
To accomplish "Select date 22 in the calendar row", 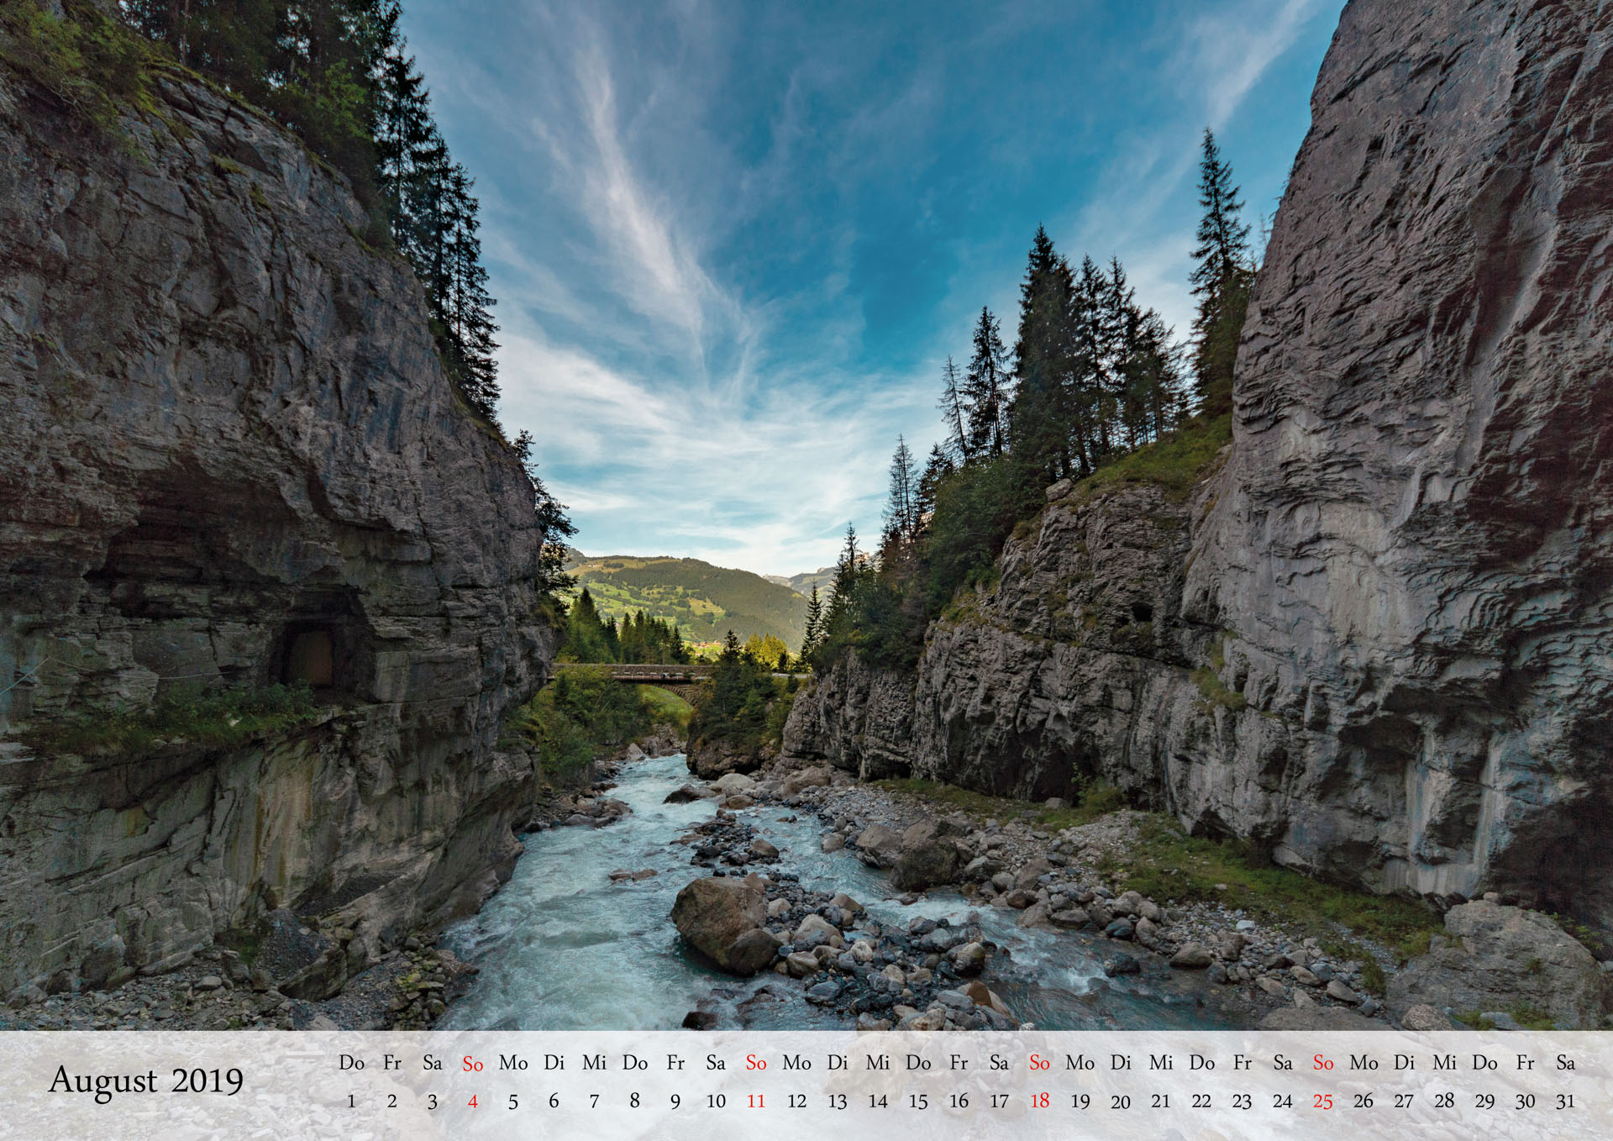I will [1201, 1101].
